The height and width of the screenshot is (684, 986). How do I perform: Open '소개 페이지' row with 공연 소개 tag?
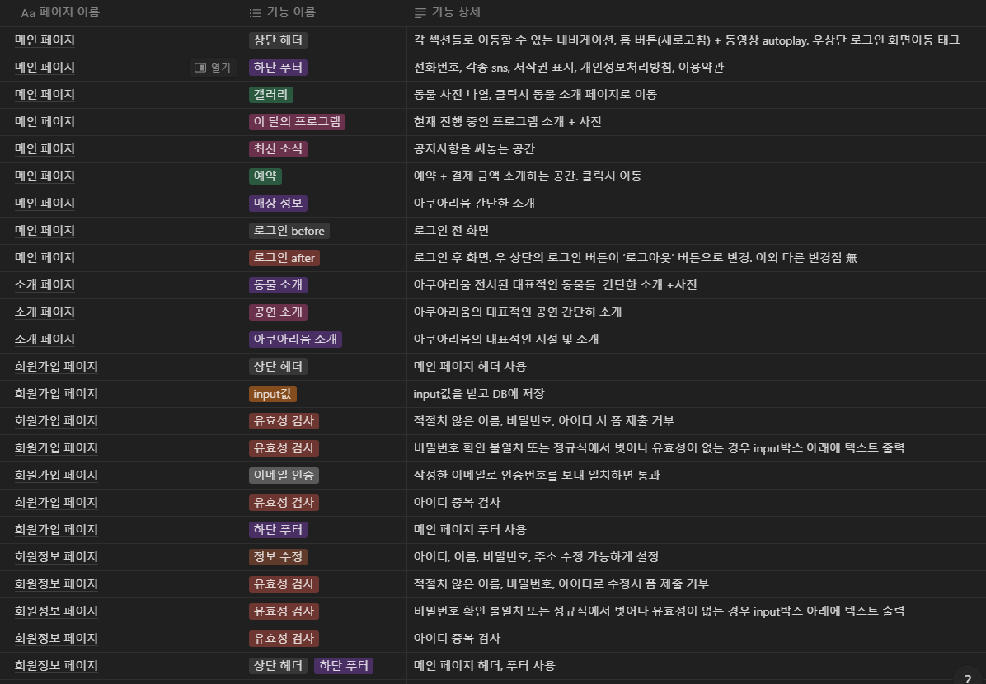[x=45, y=312]
